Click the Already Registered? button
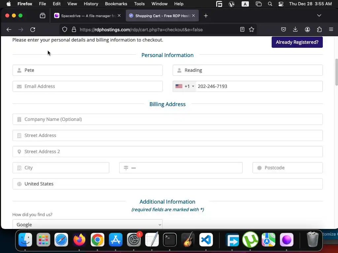 (x=297, y=42)
